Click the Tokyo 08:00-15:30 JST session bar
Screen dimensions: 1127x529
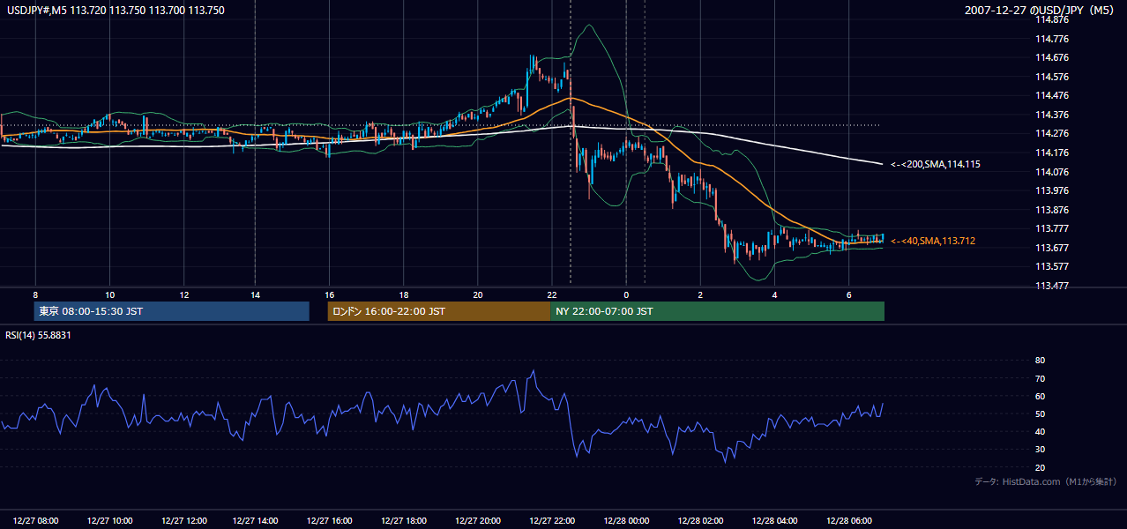tap(172, 311)
